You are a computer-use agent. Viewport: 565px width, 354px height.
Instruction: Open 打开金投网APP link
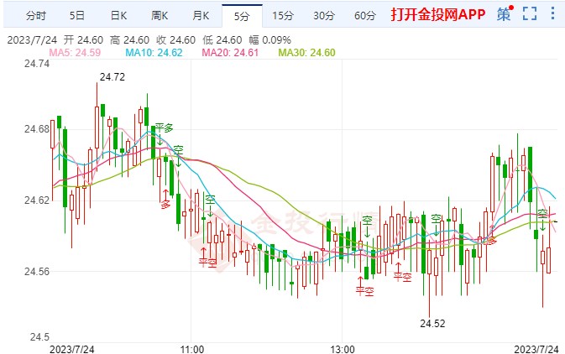tap(437, 14)
